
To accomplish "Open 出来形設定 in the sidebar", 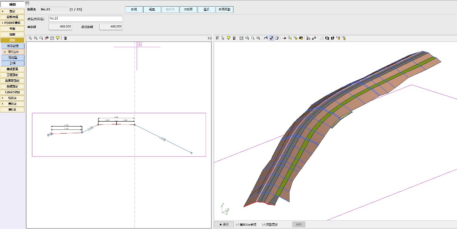I will tap(12, 80).
